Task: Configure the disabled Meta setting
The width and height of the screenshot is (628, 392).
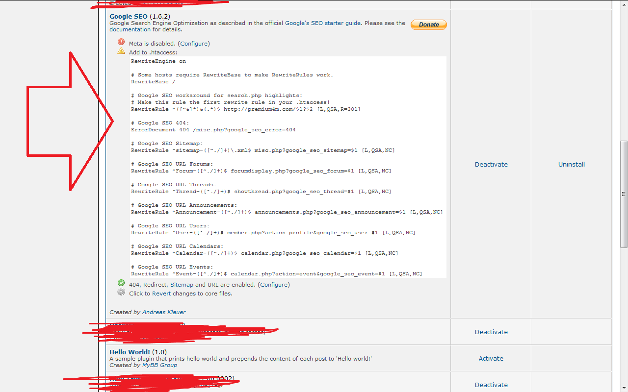Action: (194, 44)
